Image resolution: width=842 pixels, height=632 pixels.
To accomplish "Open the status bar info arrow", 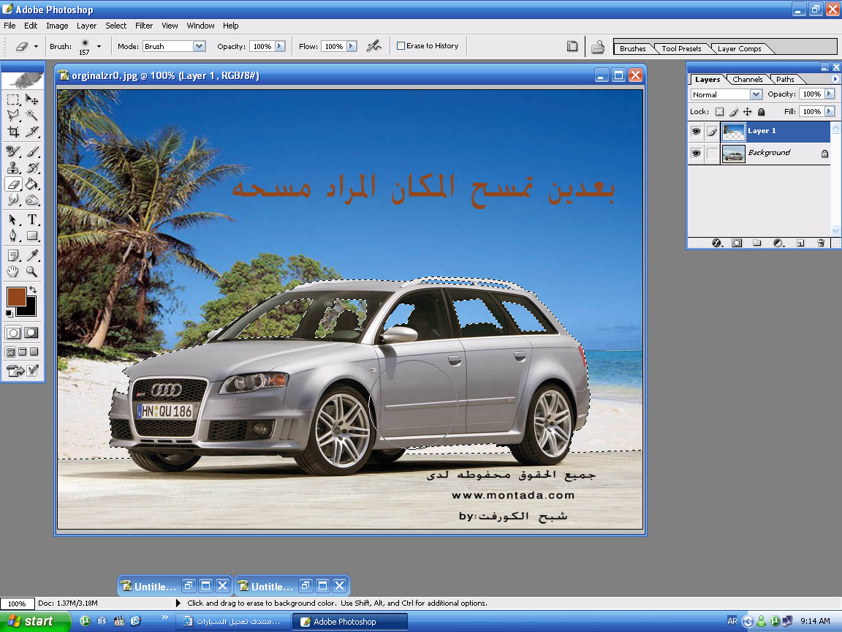I will (x=178, y=603).
